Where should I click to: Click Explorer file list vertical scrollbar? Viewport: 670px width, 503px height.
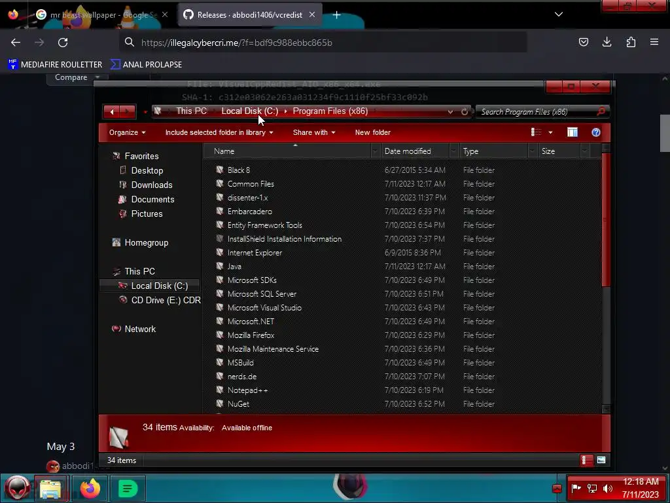coord(606,220)
